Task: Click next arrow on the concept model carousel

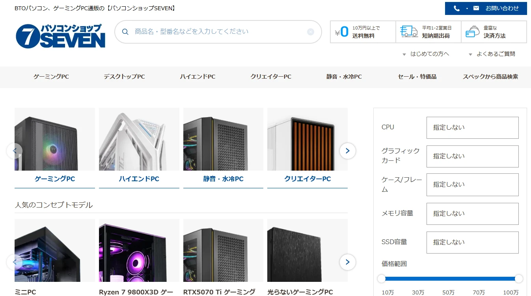Action: point(348,262)
